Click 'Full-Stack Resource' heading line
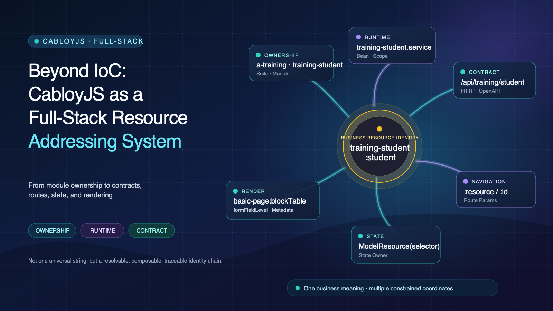The height and width of the screenshot is (311, 553). point(108,118)
